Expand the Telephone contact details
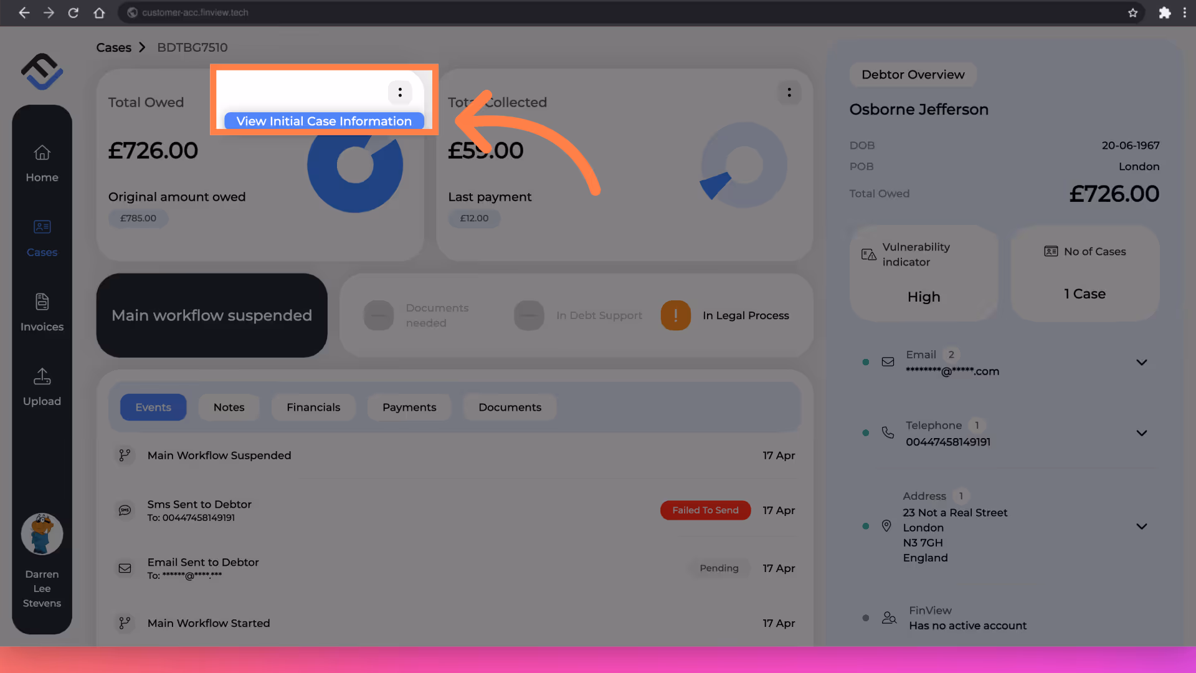Image resolution: width=1196 pixels, height=673 pixels. coord(1141,433)
